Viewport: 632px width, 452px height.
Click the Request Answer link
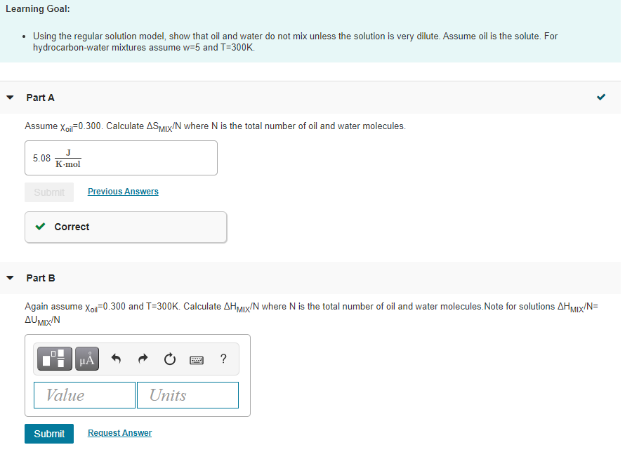coord(119,433)
